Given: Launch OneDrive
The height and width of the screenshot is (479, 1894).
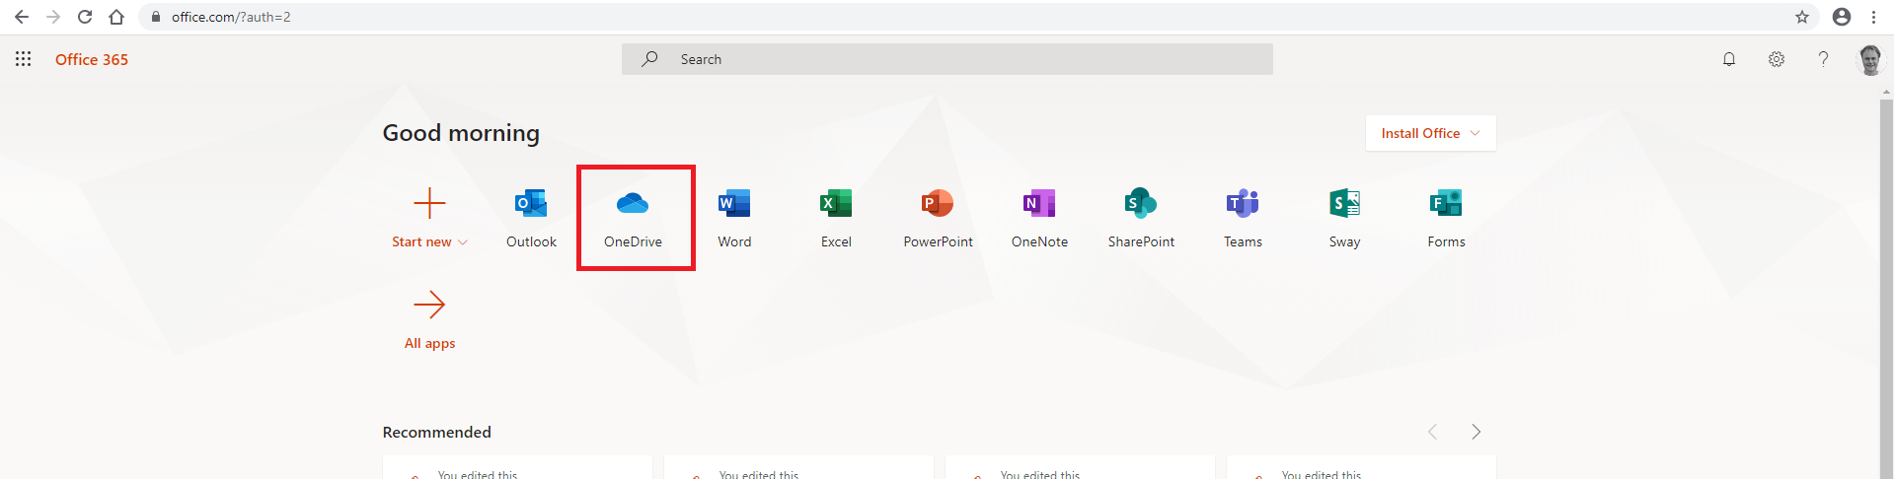Looking at the screenshot, I should (x=633, y=218).
